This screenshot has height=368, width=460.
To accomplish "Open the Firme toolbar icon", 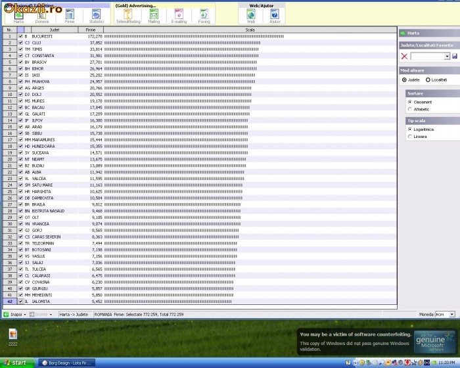I will 70,16.
